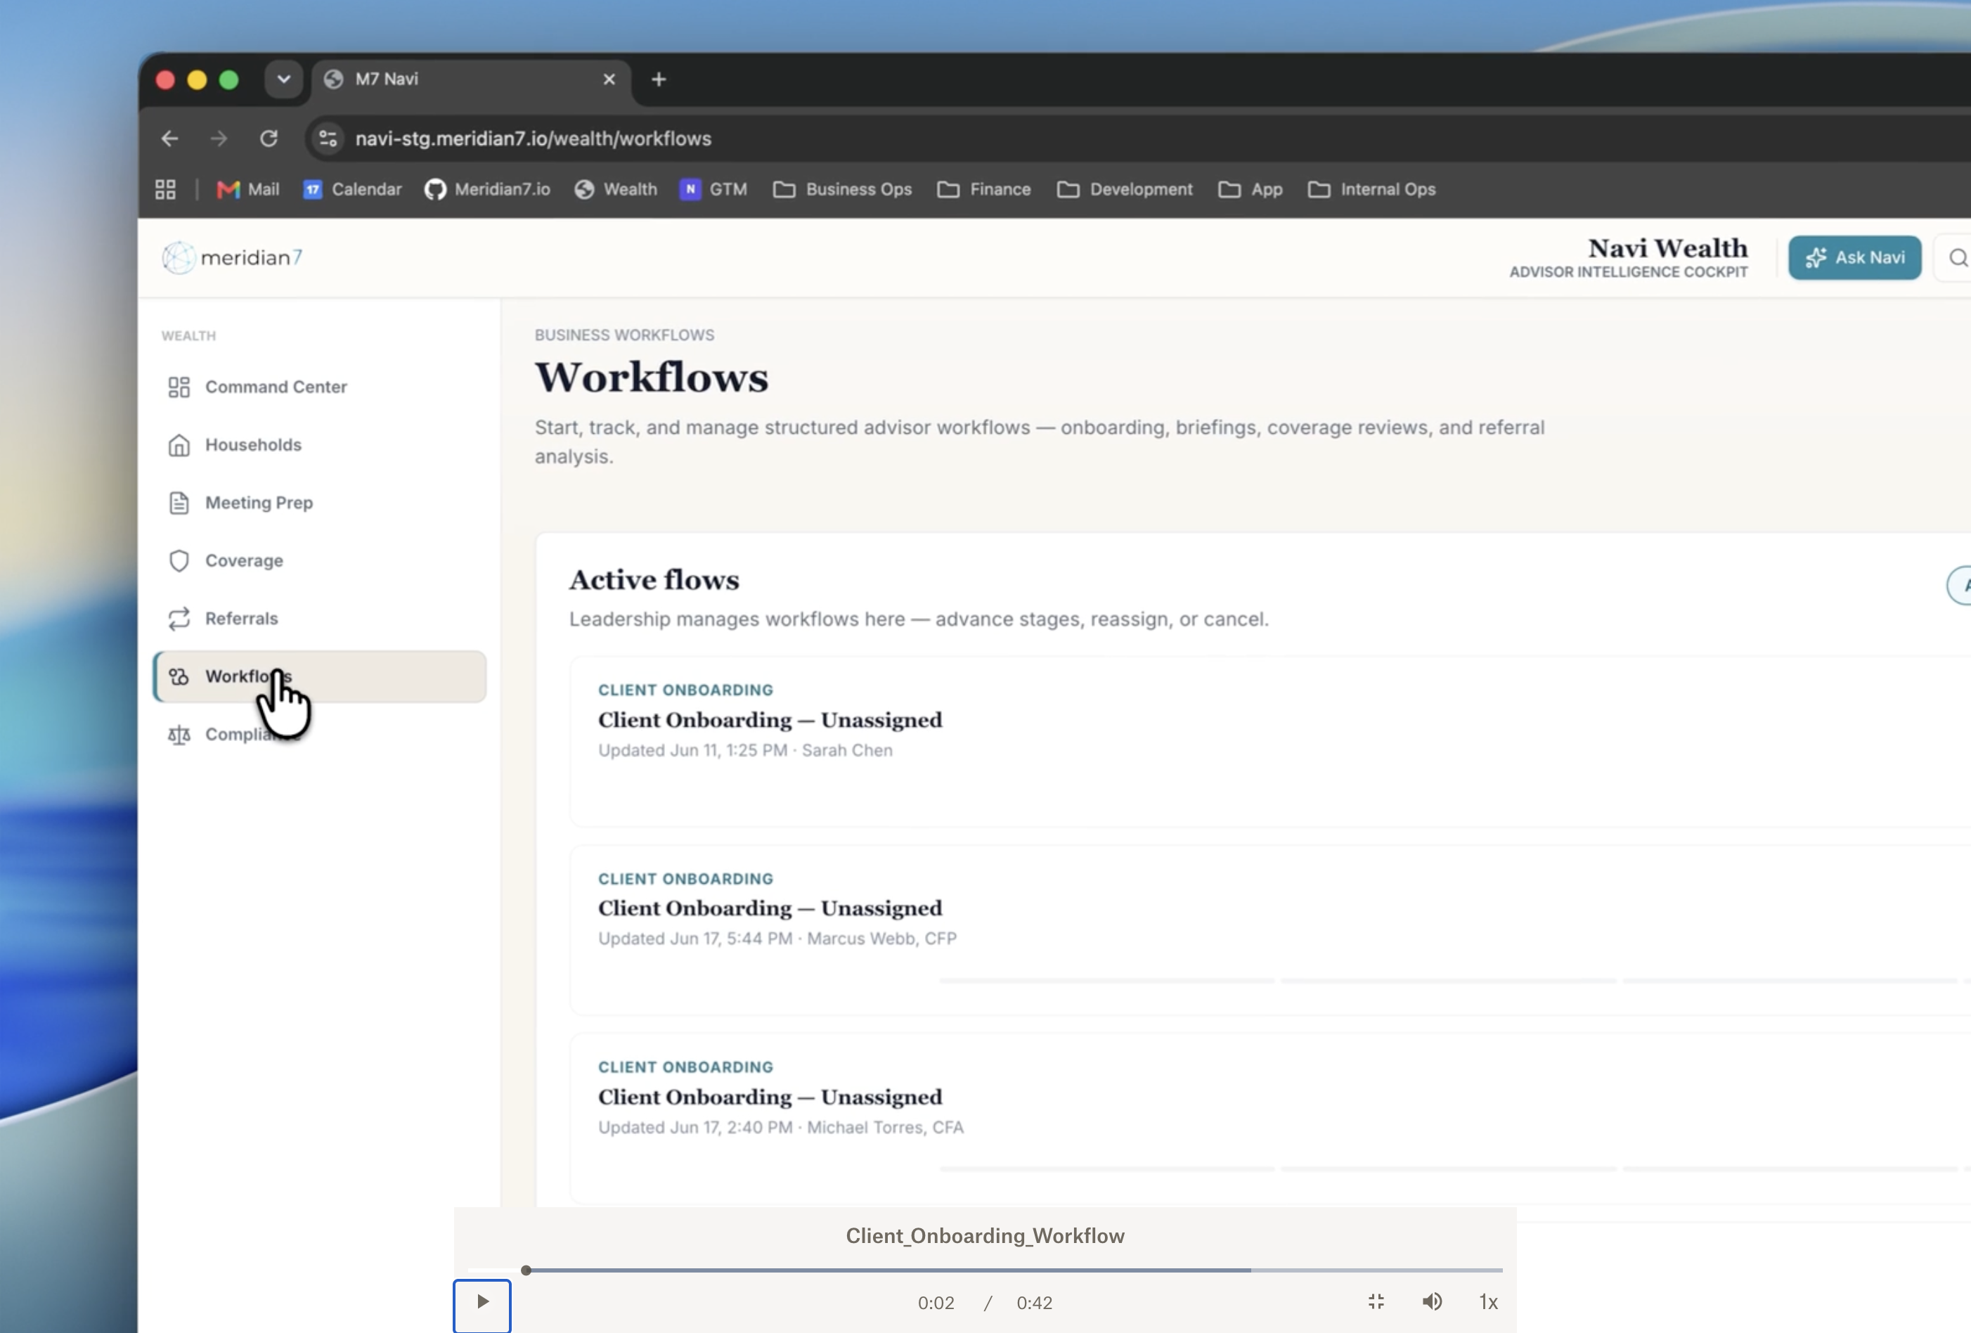Reload the page with refresh icon
The height and width of the screenshot is (1333, 1971).
(x=269, y=139)
